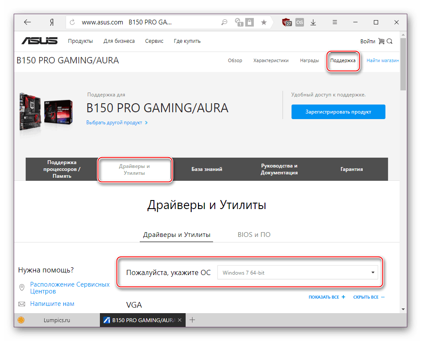Open the Гарантия tab
421x341 pixels.
pyautogui.click(x=352, y=169)
